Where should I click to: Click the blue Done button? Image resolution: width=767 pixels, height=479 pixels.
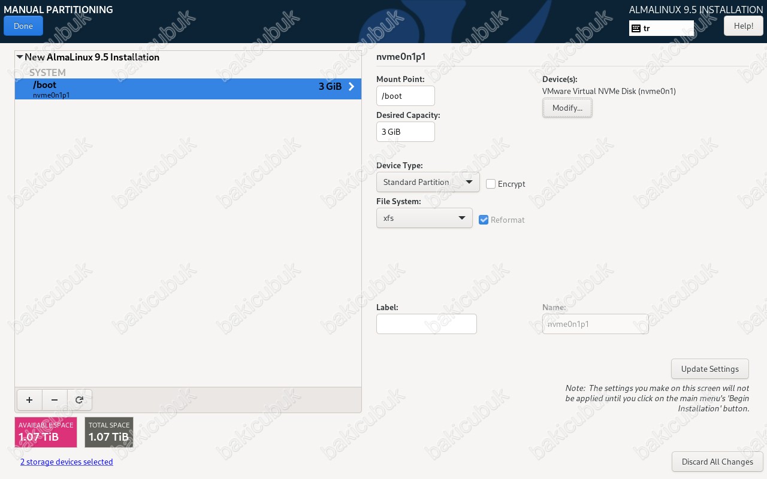click(23, 26)
